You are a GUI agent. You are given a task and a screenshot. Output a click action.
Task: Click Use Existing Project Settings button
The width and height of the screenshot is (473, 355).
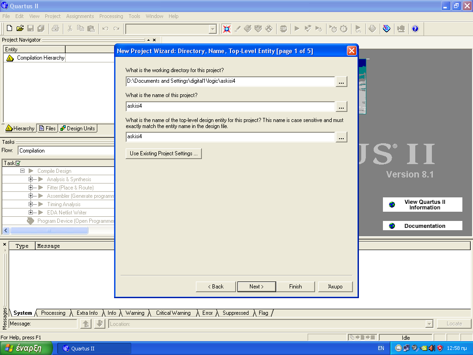[164, 153]
